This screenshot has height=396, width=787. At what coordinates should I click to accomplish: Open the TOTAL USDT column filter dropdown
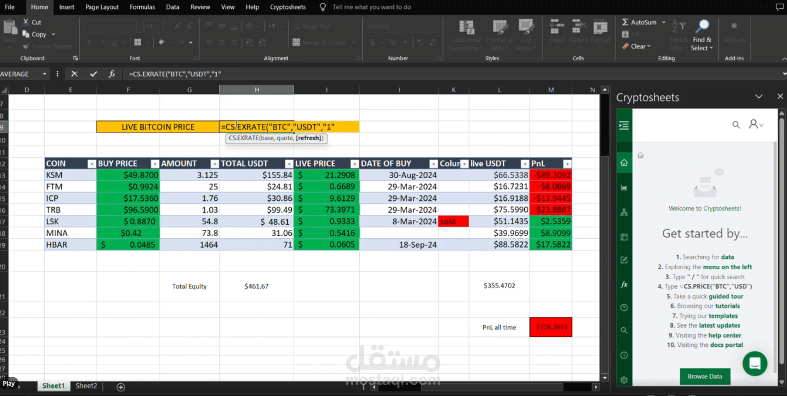tap(289, 164)
